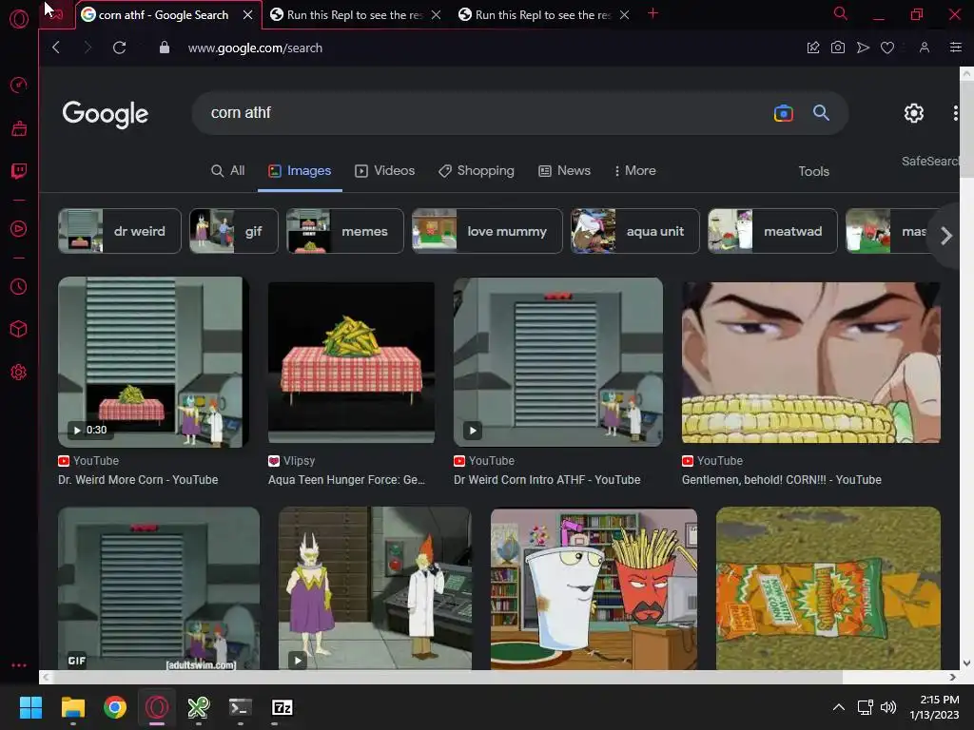Image resolution: width=974 pixels, height=730 pixels.
Task: Click the vertical scrollbar down arrow
Action: 966,663
